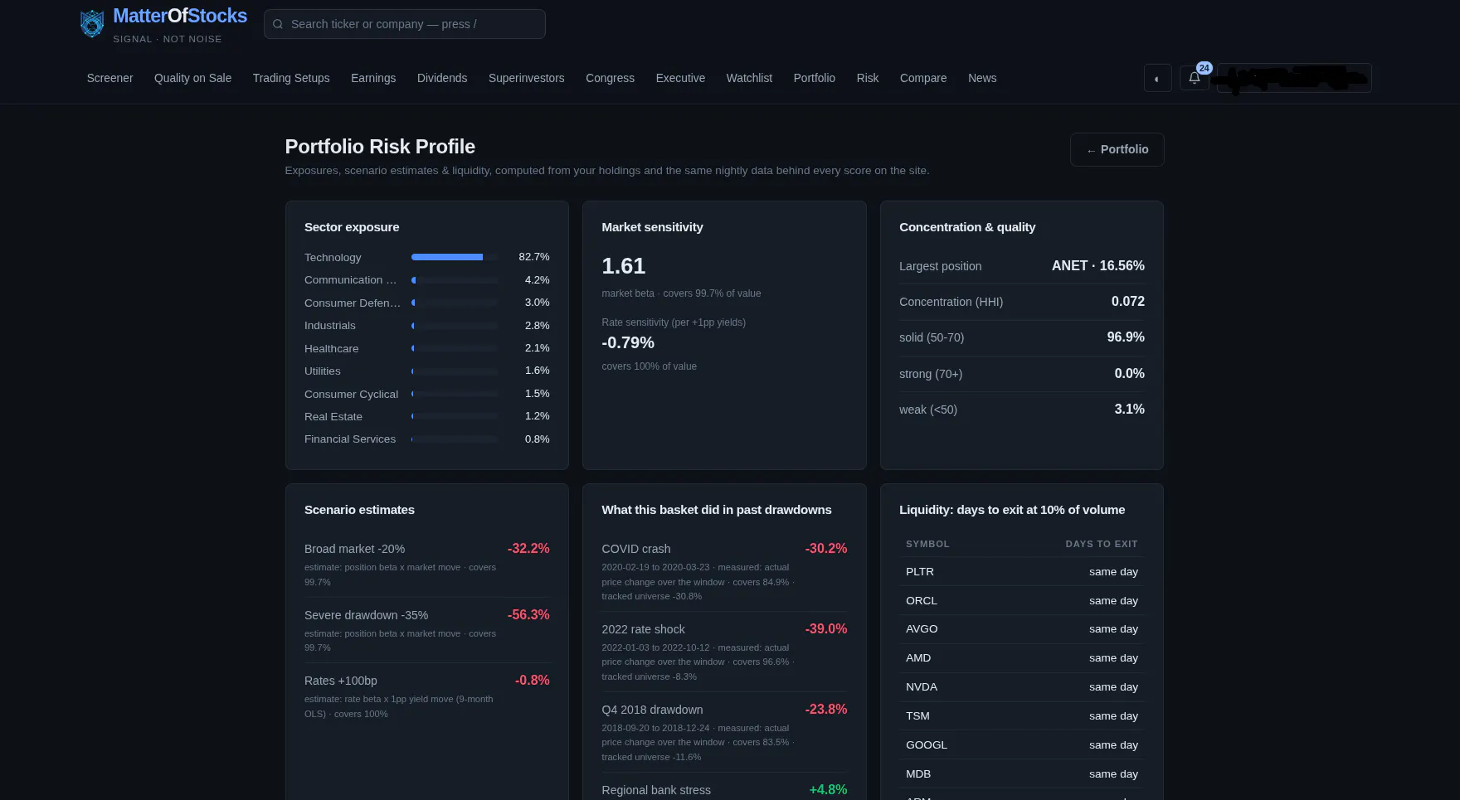This screenshot has width=1460, height=800.
Task: Click the back to Portfolio button
Action: click(x=1117, y=149)
